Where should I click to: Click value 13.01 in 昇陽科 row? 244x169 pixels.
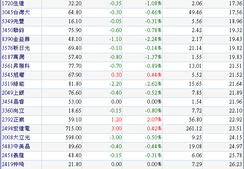point(195,66)
